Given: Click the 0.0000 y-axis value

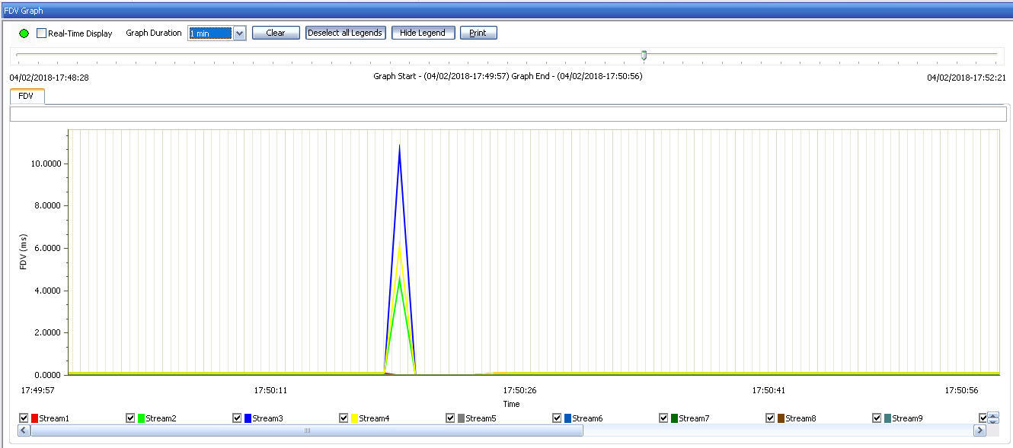Looking at the screenshot, I should 48,375.
